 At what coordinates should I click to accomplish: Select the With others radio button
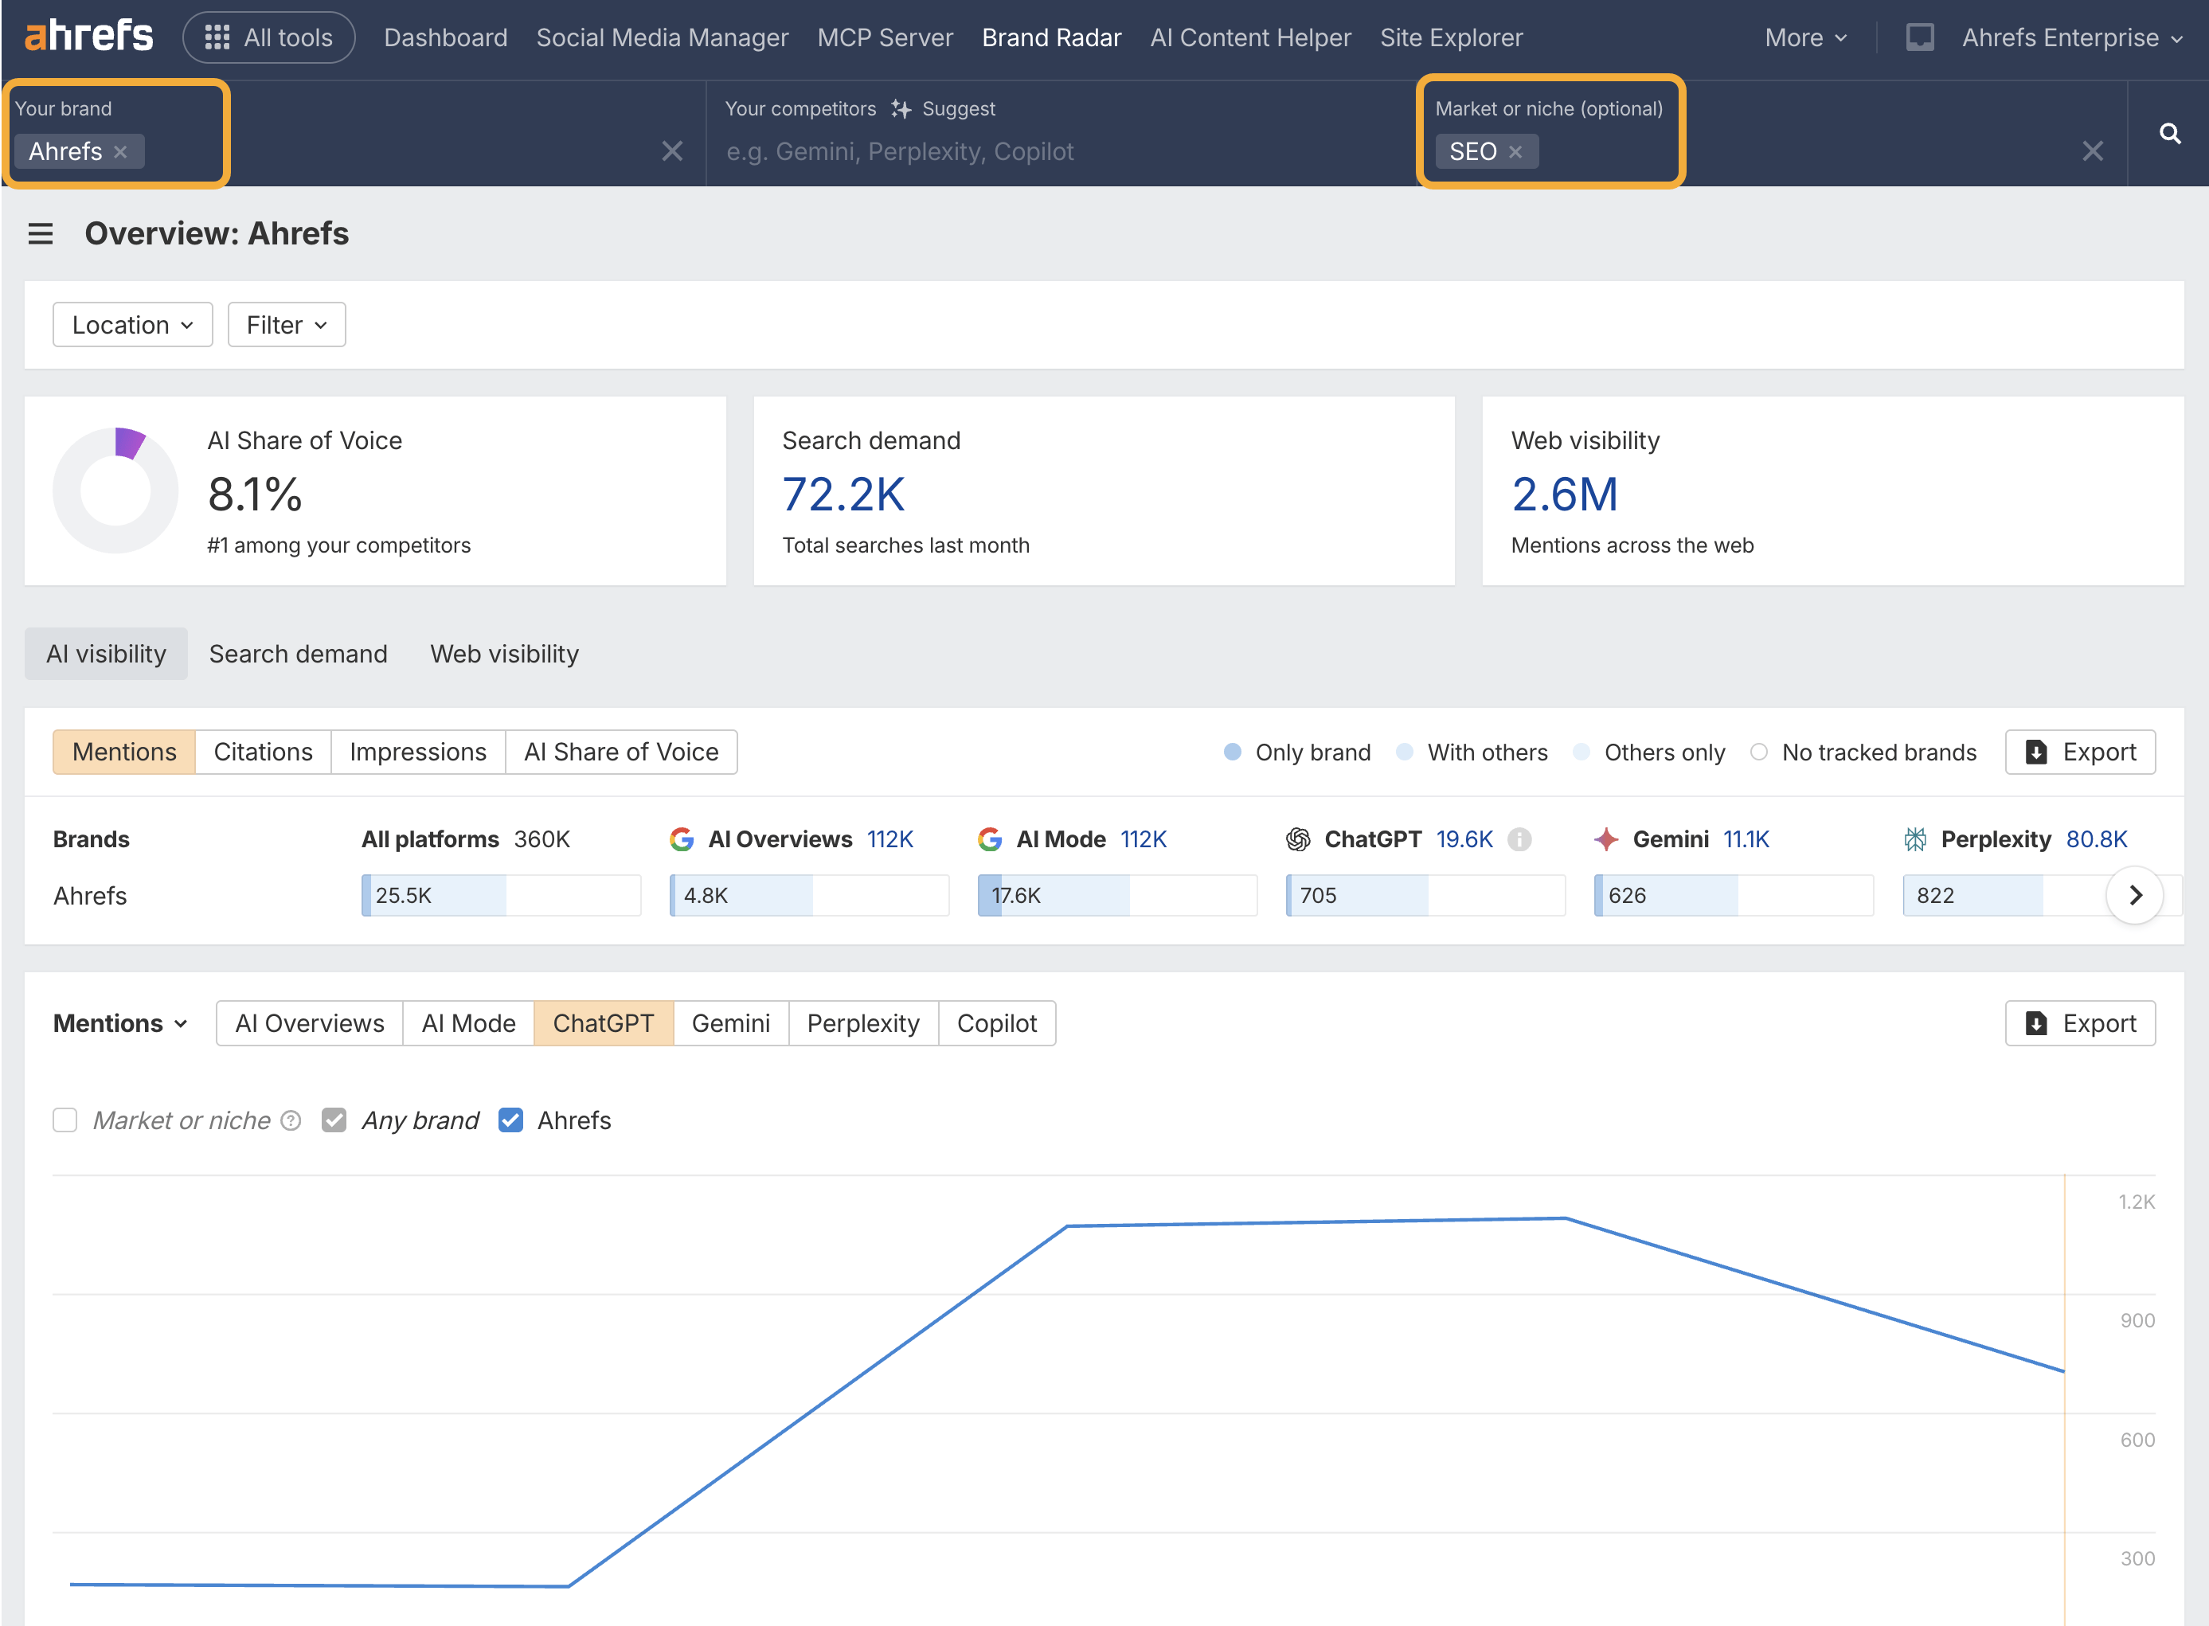(x=1404, y=752)
